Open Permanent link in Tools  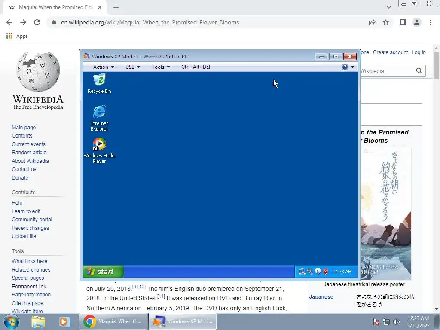(29, 286)
